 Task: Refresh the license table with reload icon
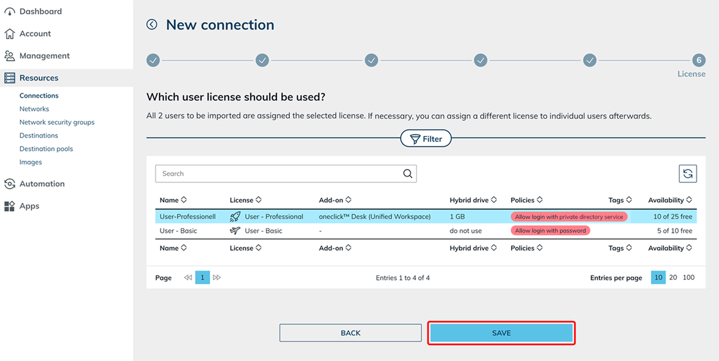pos(688,174)
